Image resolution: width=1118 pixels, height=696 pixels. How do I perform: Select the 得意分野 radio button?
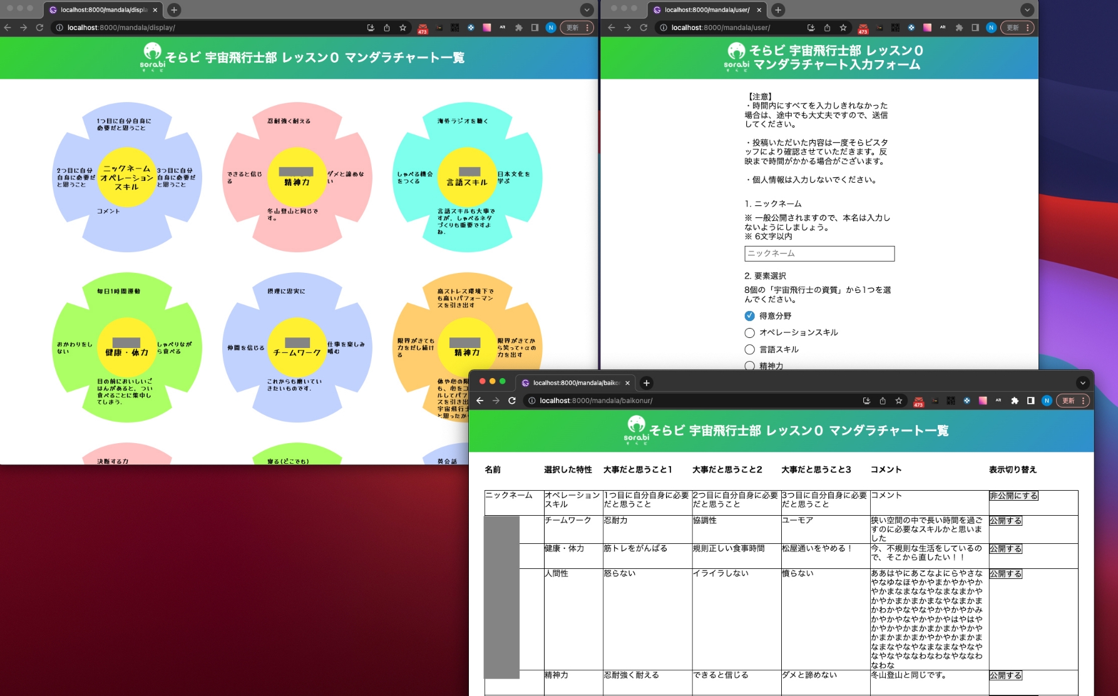pos(749,316)
